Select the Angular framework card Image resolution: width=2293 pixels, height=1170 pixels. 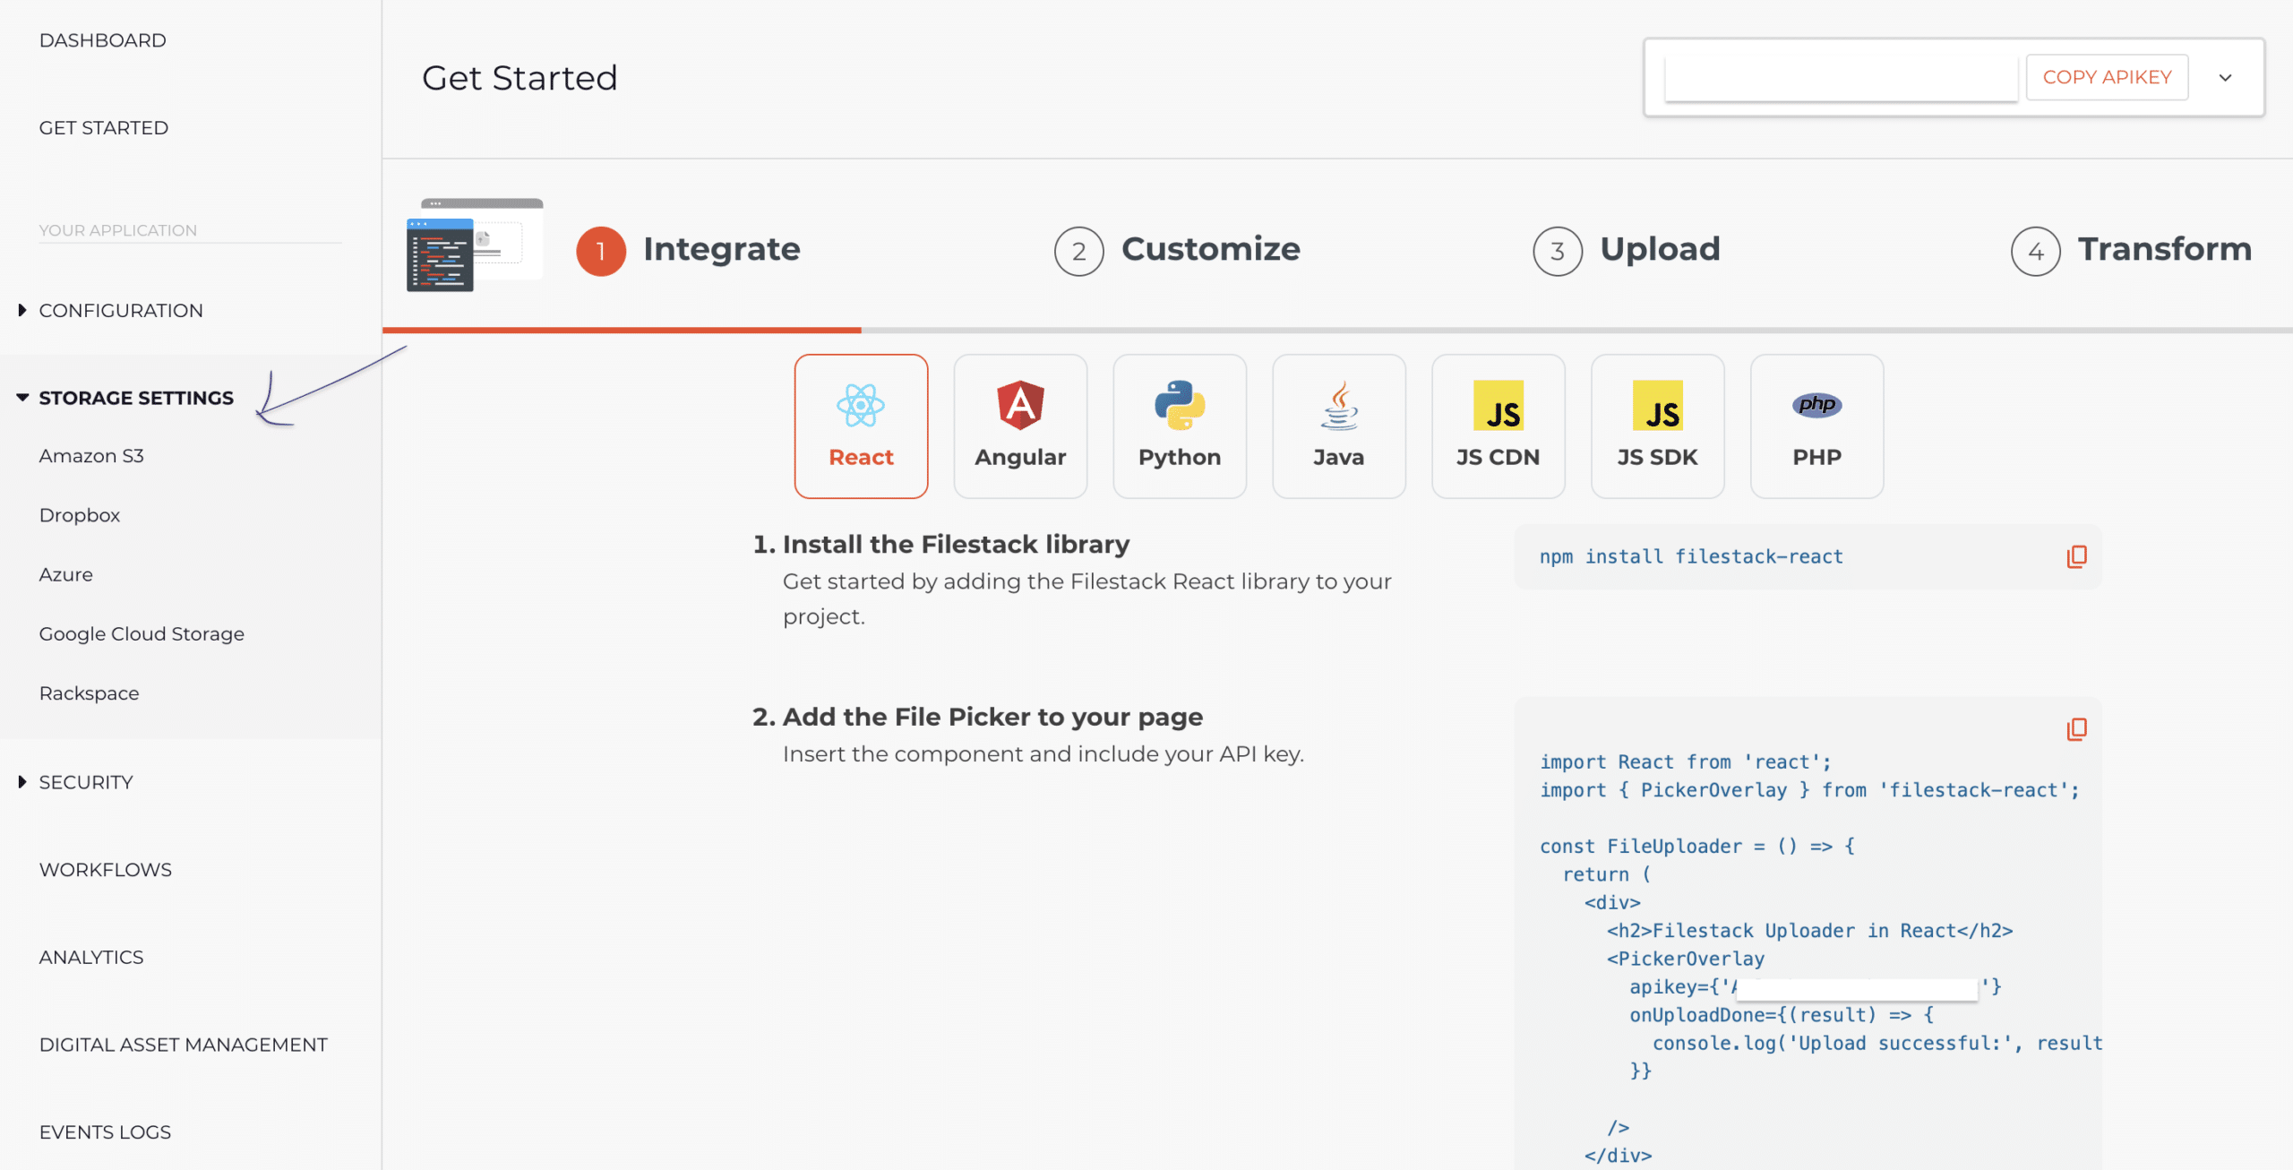click(x=1020, y=426)
